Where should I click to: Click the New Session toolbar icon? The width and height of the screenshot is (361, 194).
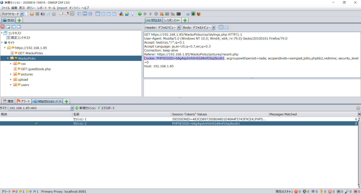(27, 14)
